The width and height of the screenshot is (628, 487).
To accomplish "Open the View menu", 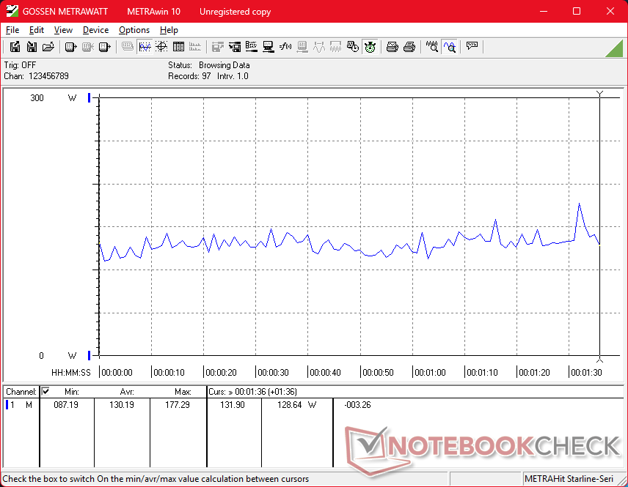I will [63, 30].
